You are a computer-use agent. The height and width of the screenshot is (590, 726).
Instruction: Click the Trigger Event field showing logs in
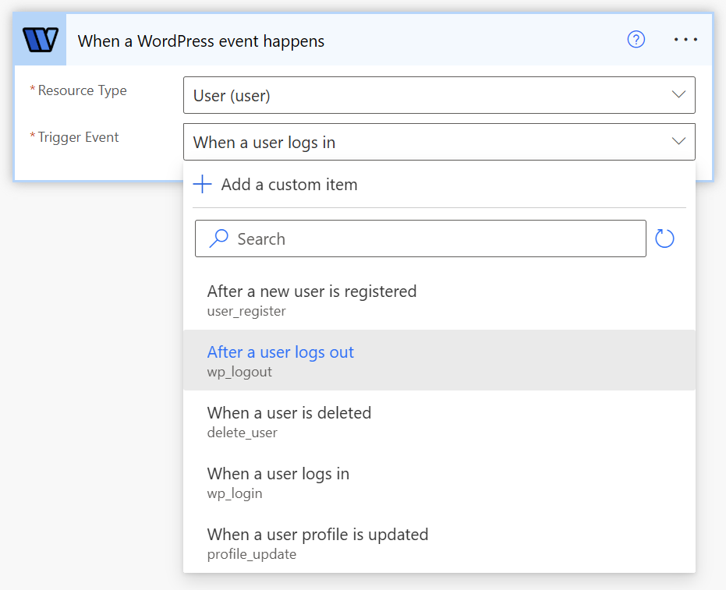439,142
